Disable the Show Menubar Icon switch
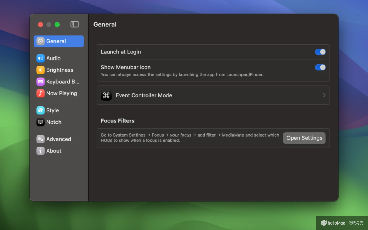The height and width of the screenshot is (230, 368). click(320, 67)
